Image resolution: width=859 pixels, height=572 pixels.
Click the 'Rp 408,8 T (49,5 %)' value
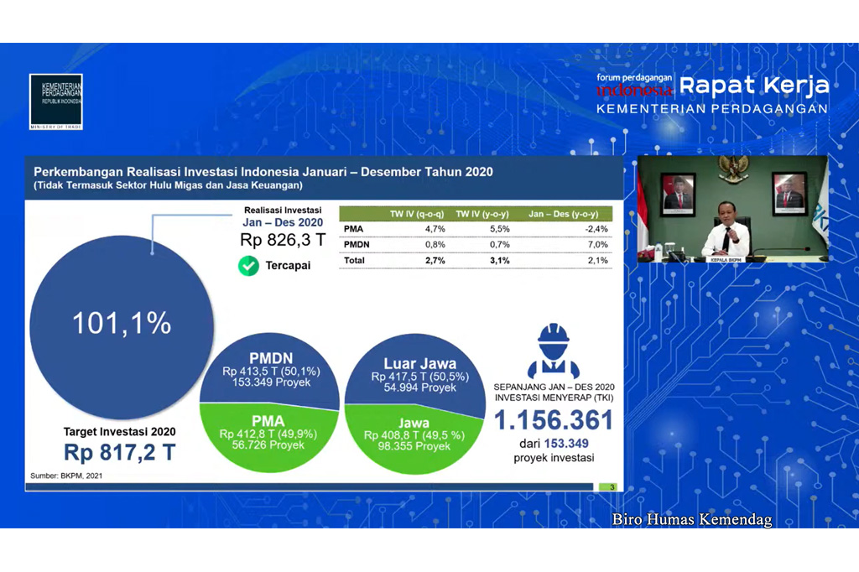pos(414,435)
